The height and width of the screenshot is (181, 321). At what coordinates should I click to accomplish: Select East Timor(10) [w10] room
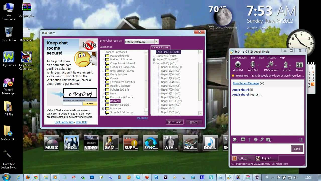tap(168, 52)
